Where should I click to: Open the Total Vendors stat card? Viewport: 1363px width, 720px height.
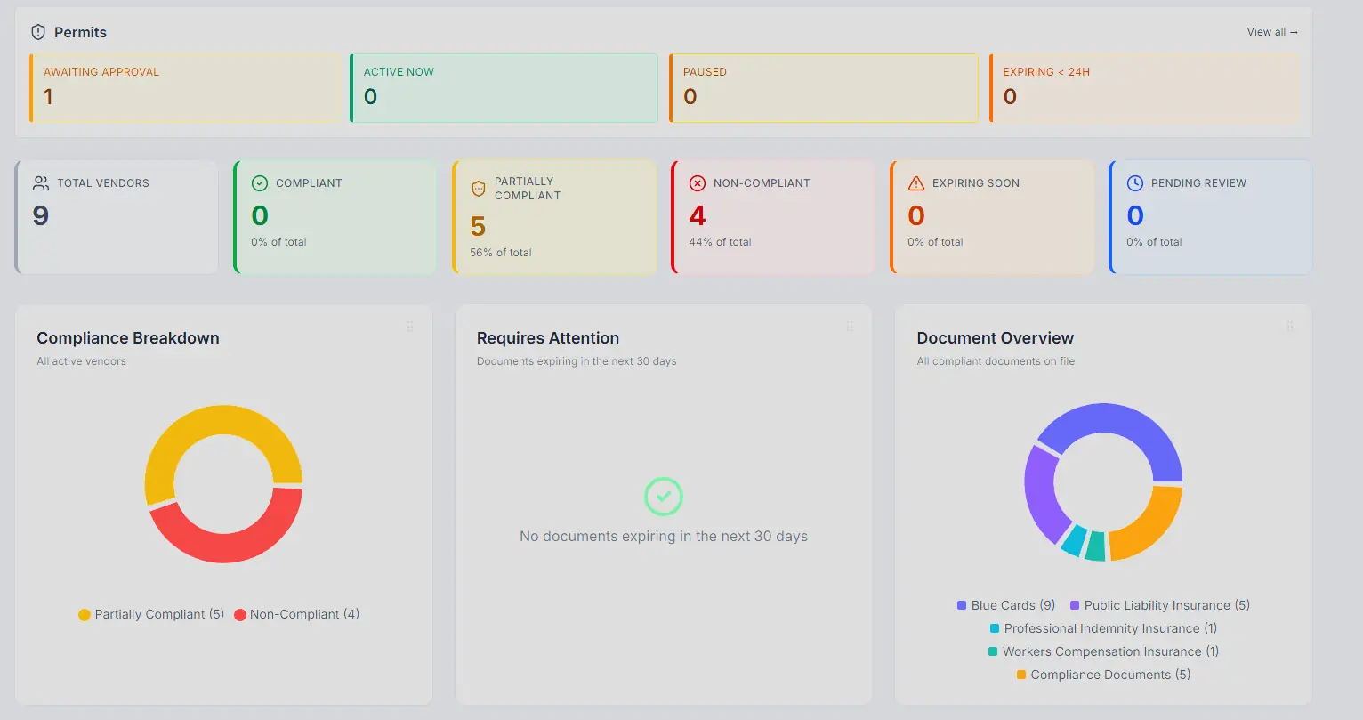point(117,217)
